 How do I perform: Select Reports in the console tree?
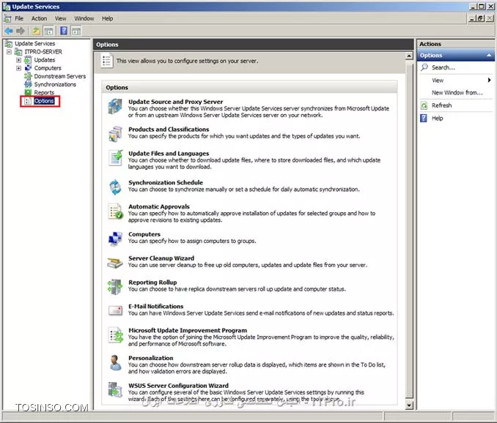pos(44,92)
